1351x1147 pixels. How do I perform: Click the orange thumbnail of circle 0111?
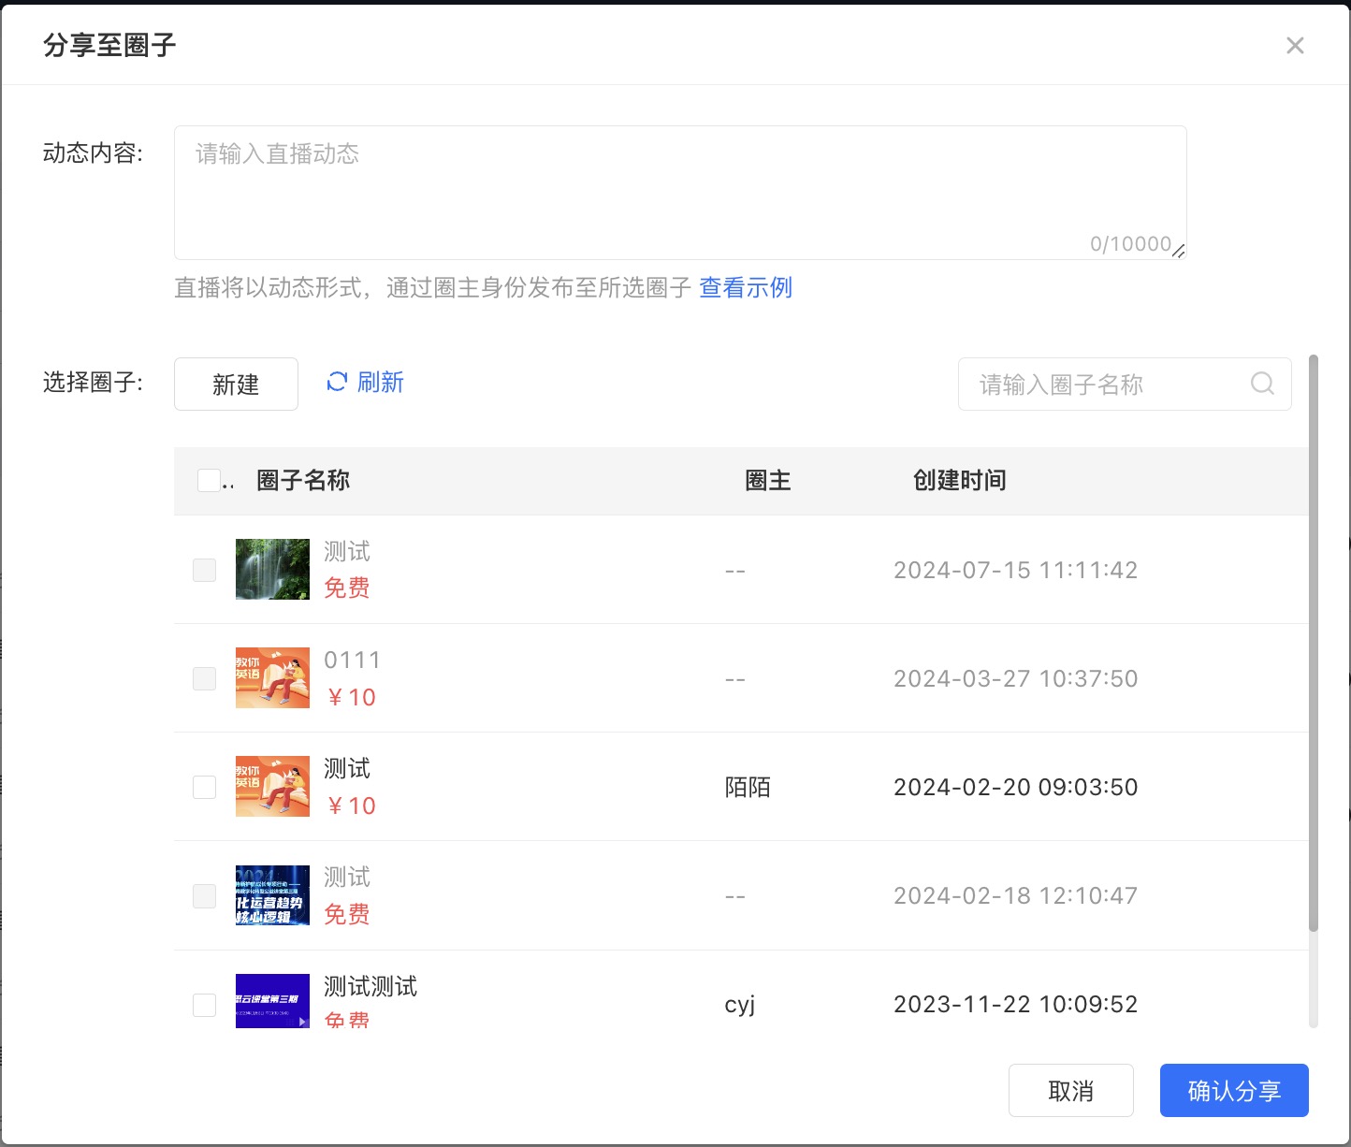[272, 678]
